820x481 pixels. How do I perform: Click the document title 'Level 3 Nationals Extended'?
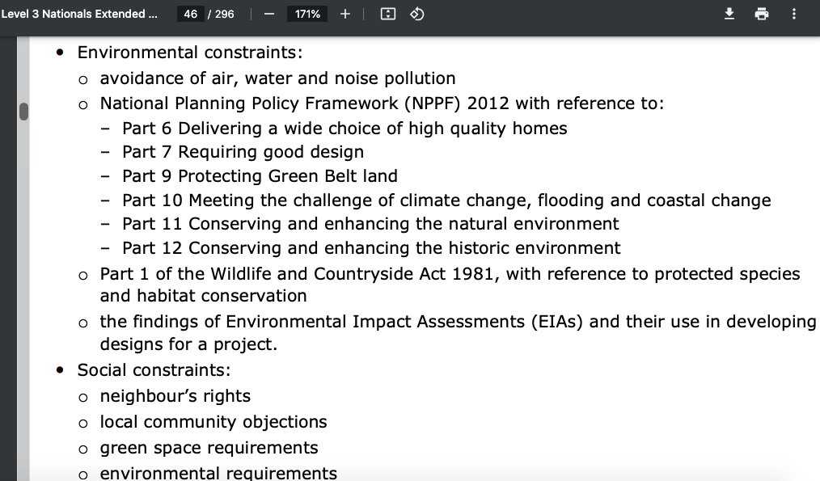pyautogui.click(x=78, y=14)
